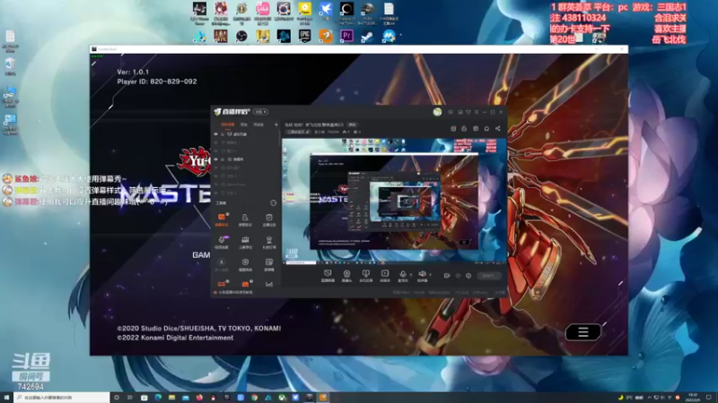Click the notification bell in stream tool header

[x=486, y=129]
